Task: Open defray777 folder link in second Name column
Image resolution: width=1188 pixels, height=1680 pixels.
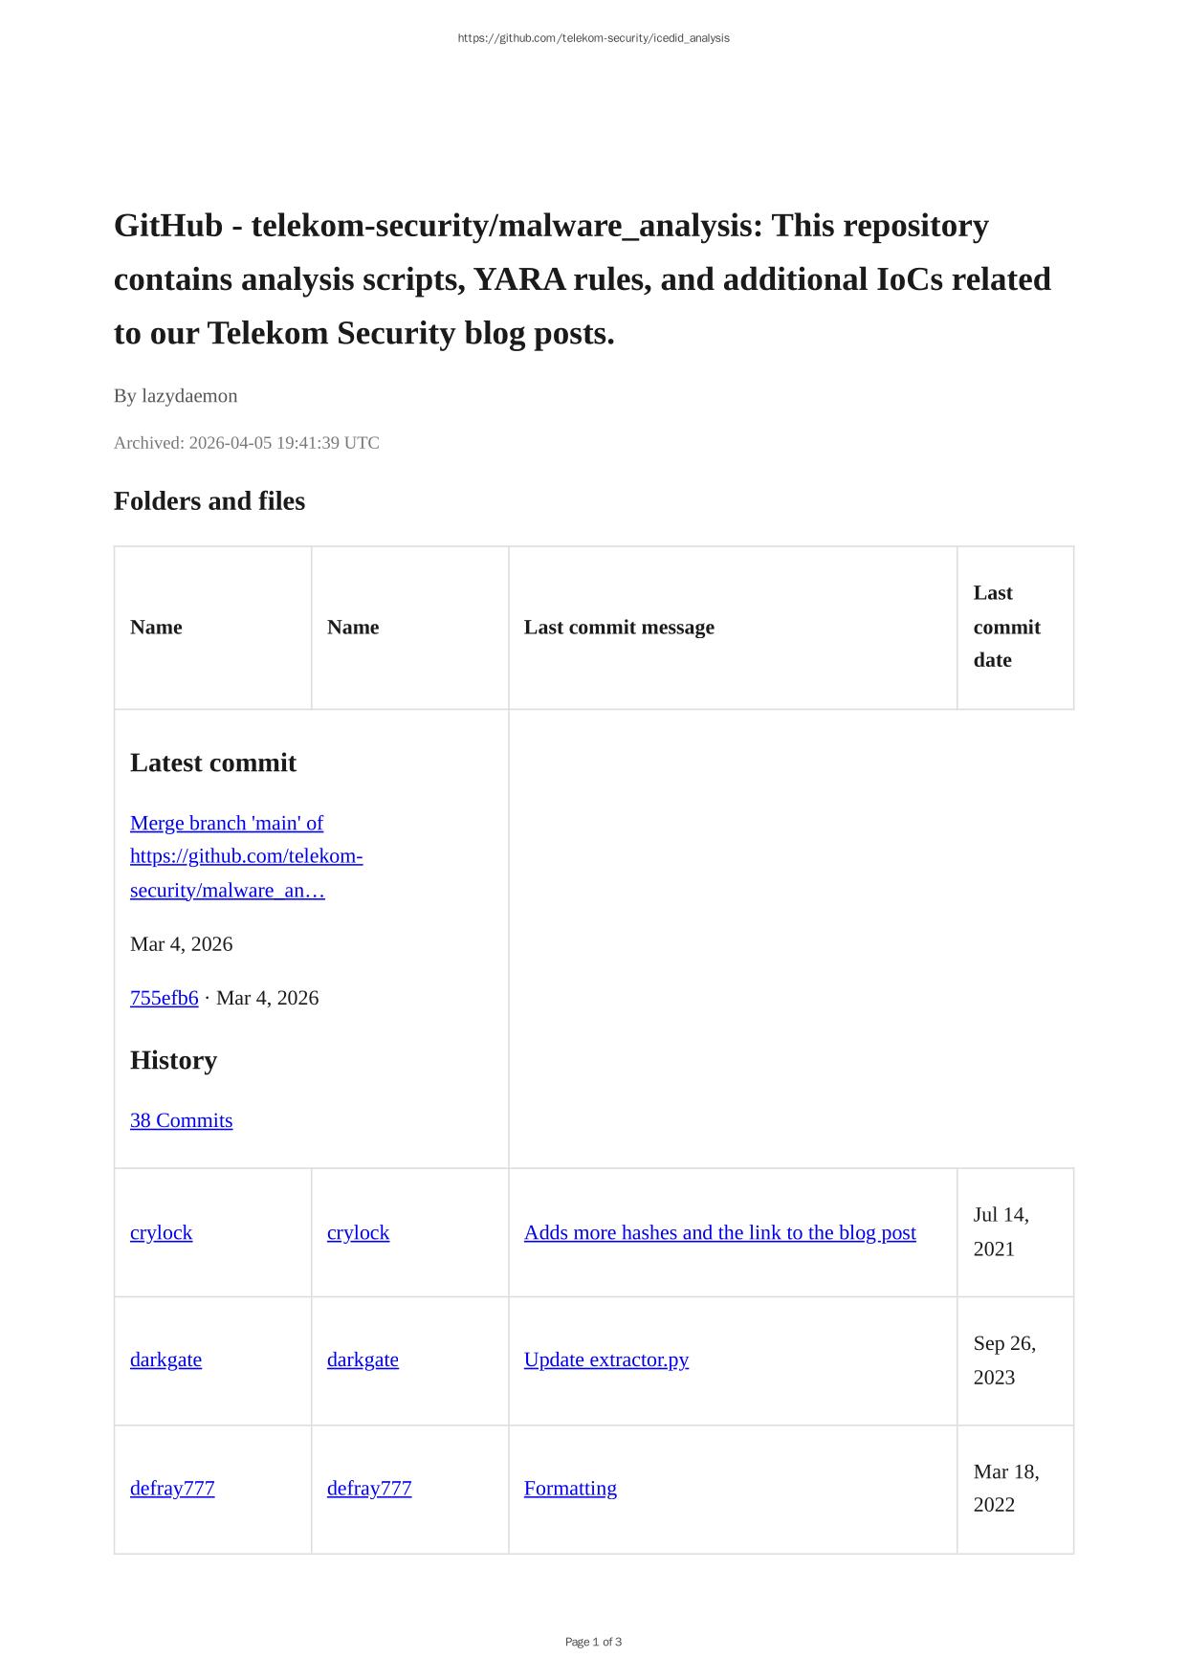Action: (369, 1488)
